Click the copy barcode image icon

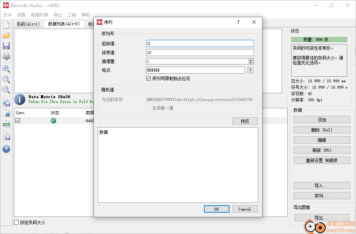[x=6, y=113]
